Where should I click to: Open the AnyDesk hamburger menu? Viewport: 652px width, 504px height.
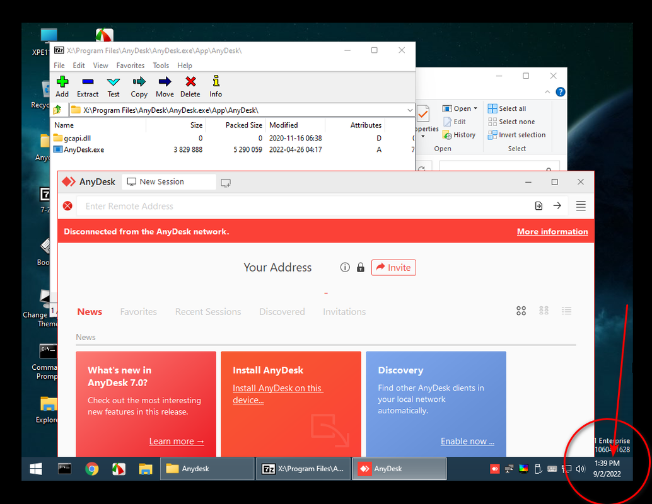(581, 205)
